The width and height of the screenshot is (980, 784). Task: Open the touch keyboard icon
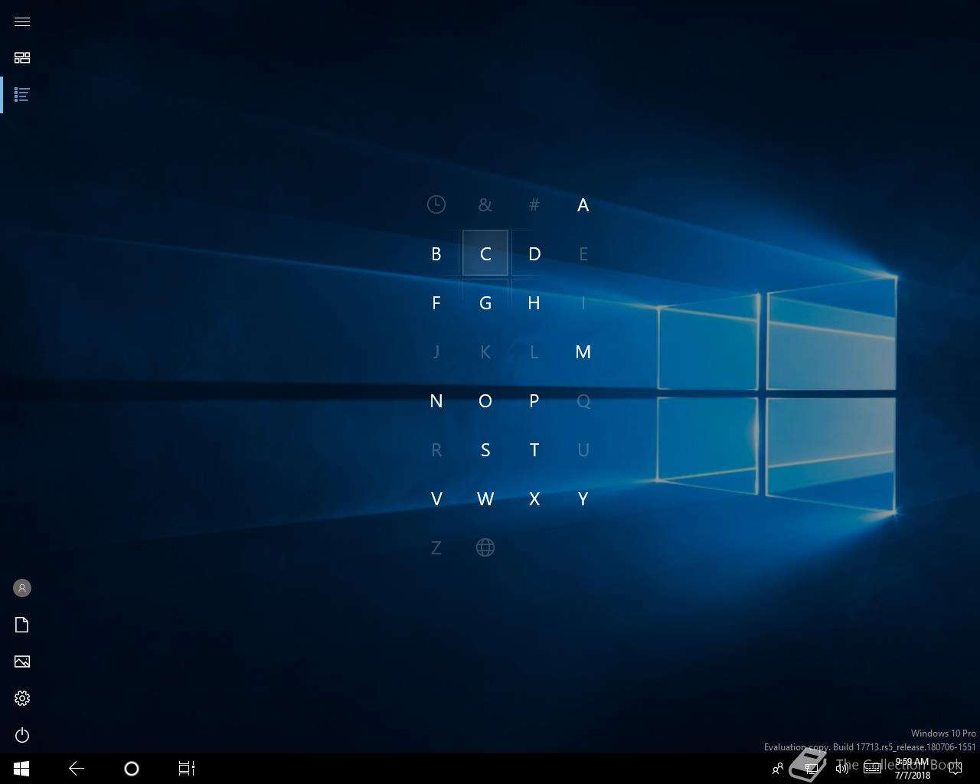point(872,769)
